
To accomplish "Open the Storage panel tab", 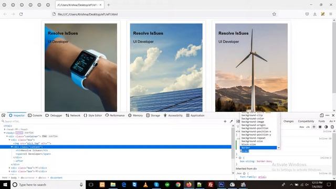I will (153, 115).
